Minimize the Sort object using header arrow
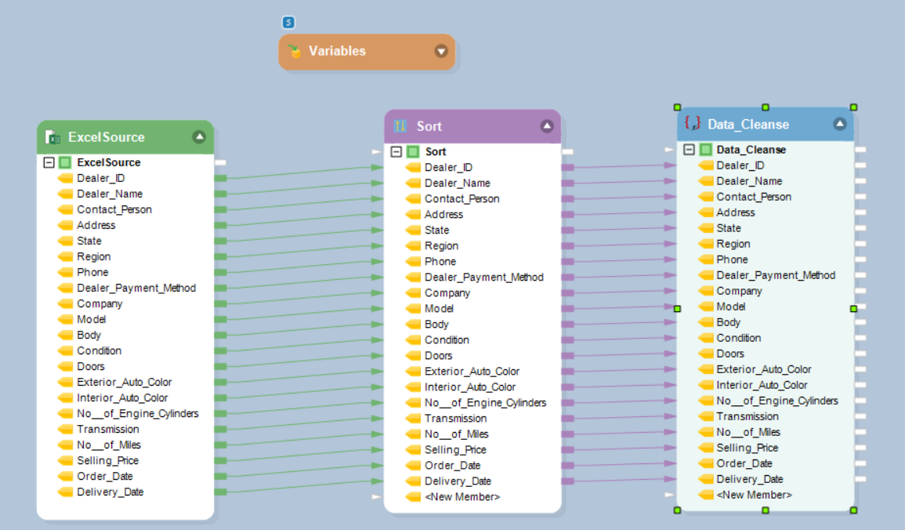Image resolution: width=905 pixels, height=530 pixels. click(x=546, y=126)
